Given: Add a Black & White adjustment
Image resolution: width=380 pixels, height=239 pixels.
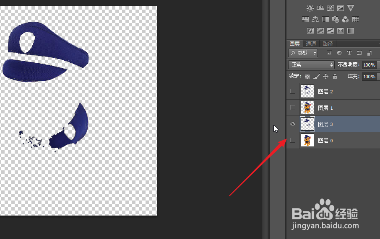Looking at the screenshot, I should point(325,20).
